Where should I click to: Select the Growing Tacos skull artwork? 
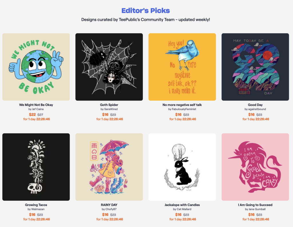pyautogui.click(x=36, y=167)
